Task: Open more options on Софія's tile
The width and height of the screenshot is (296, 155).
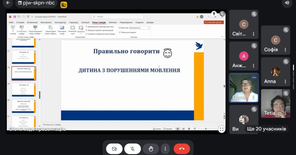Action: (x=285, y=50)
